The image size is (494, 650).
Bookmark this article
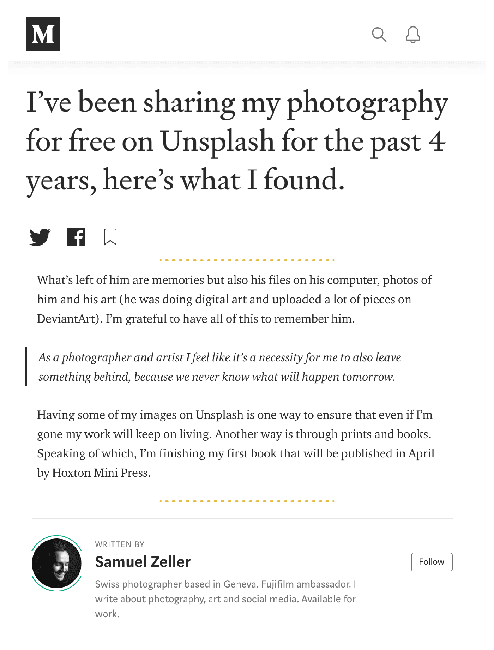[110, 237]
